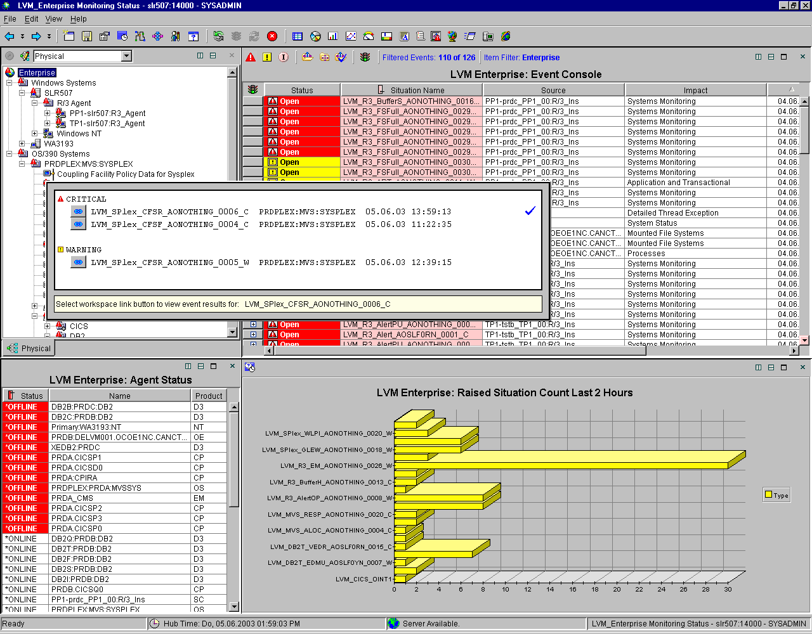This screenshot has width=812, height=634.
Task: Click the traffic light icon in Event Console toolbar
Action: coord(365,57)
